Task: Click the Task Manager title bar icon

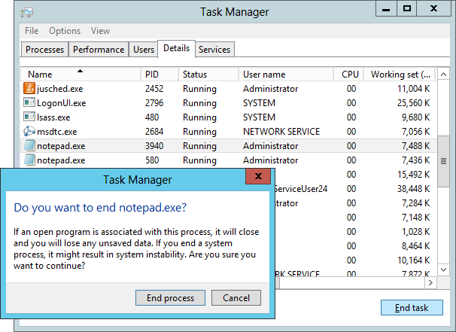Action: point(27,12)
